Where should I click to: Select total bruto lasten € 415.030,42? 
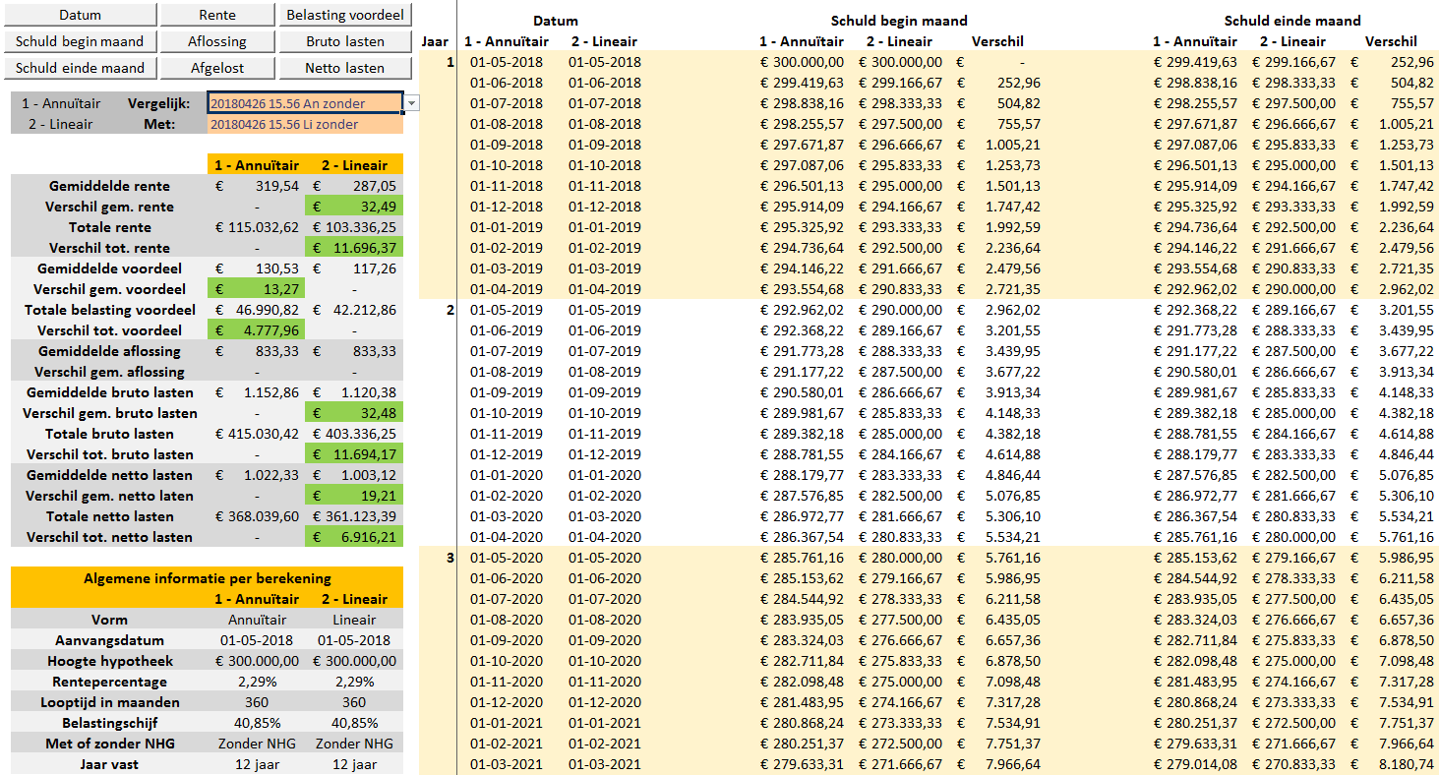click(256, 434)
